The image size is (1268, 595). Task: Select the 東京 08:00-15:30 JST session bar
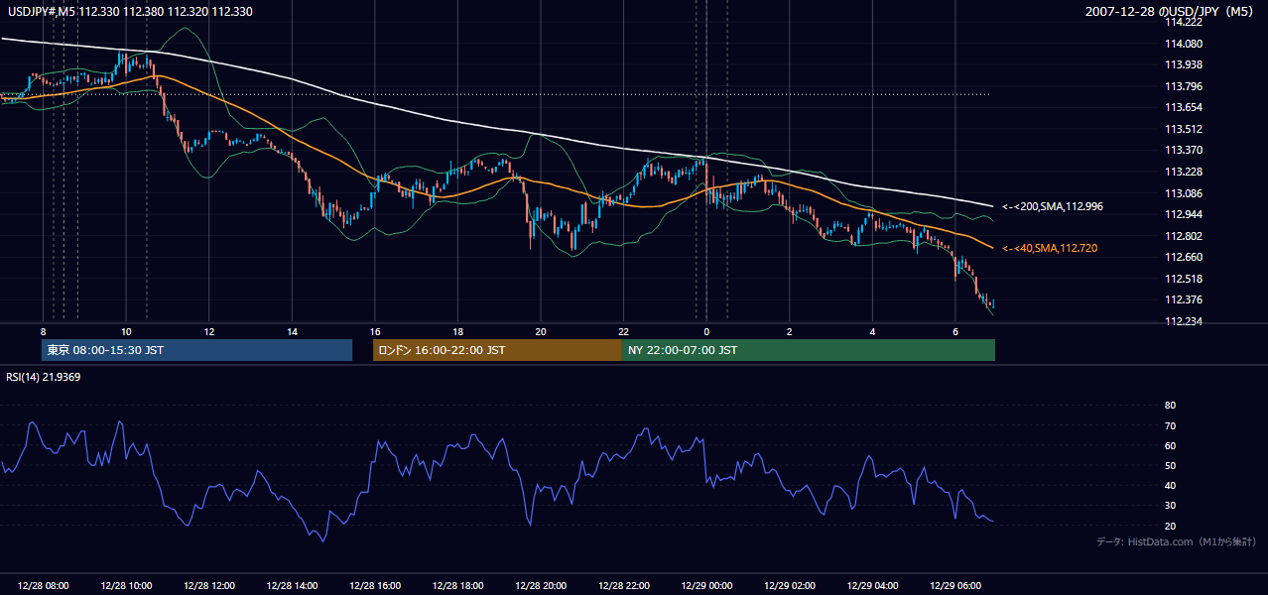(x=196, y=350)
